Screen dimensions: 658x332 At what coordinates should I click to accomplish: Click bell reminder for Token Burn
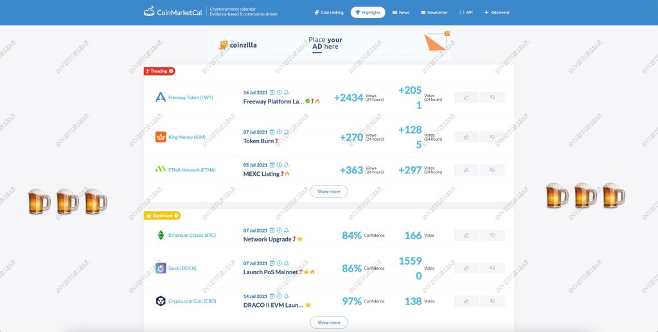pos(286,132)
